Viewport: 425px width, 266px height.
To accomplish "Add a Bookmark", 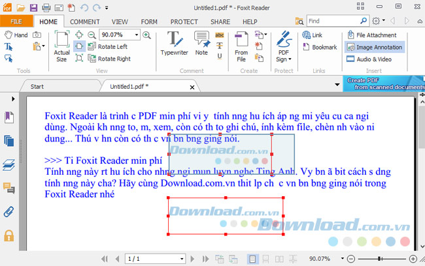I will click(320, 47).
